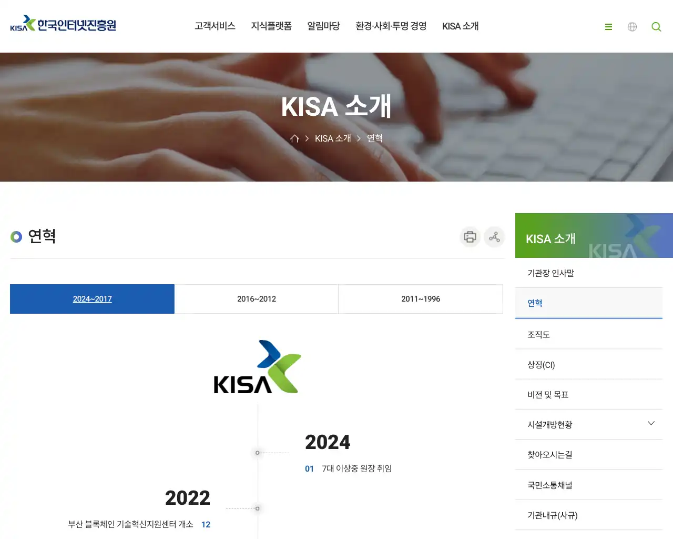Switch to the 2011~1996 tab
Image resolution: width=673 pixels, height=539 pixels.
[421, 299]
